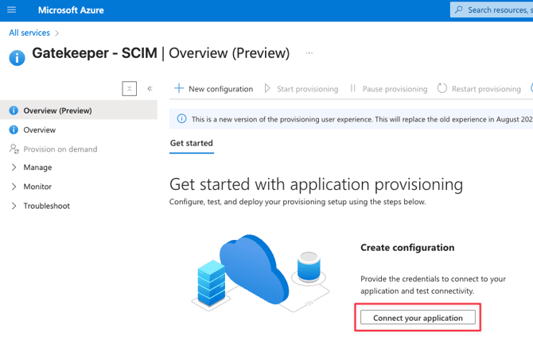Click the Overview (Preview) info icon
The height and width of the screenshot is (340, 533).
[x=14, y=110]
